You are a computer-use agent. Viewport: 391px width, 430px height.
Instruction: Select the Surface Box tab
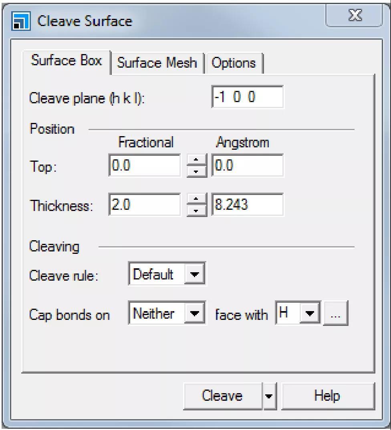point(67,62)
